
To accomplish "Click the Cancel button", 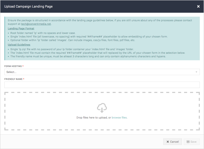I will coord(173,142).
